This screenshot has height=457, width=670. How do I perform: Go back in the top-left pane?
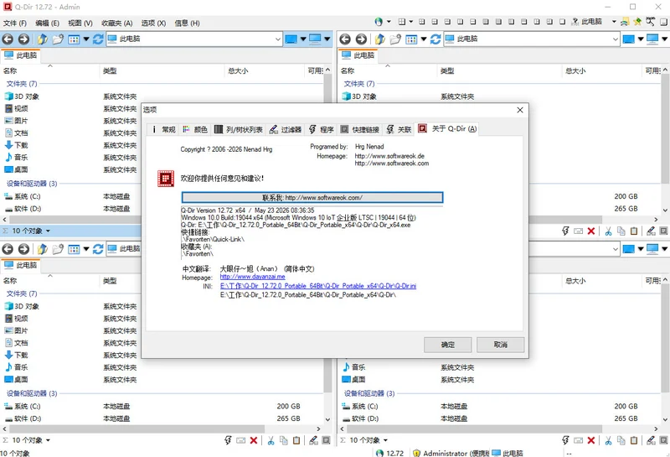pos(8,39)
